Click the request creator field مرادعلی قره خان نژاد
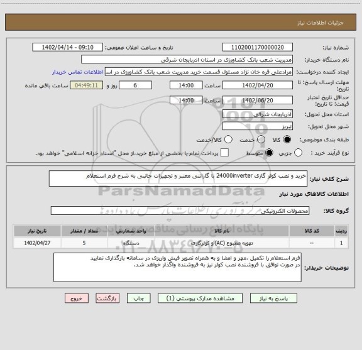Screen dimensions: 362x350 point(199,72)
